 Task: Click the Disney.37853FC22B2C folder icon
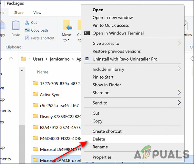pos(36,116)
